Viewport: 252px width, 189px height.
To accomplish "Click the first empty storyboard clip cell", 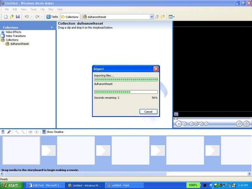I will pos(21,151).
